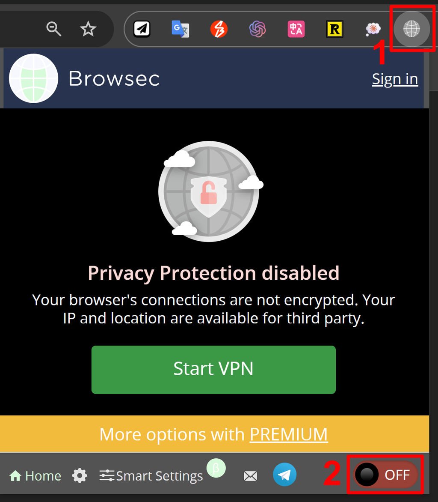The height and width of the screenshot is (502, 438).
Task: Go to Home in the footer
Action: (35, 476)
